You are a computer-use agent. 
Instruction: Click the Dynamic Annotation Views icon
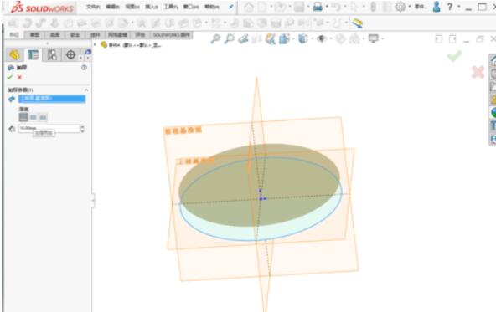point(271,38)
